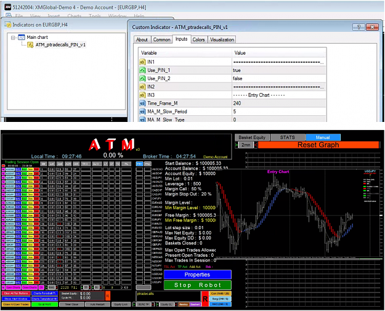Click the Entry Chart value of IN3

[x=279, y=95]
